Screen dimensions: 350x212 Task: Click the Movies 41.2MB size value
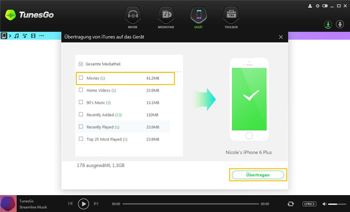(153, 78)
